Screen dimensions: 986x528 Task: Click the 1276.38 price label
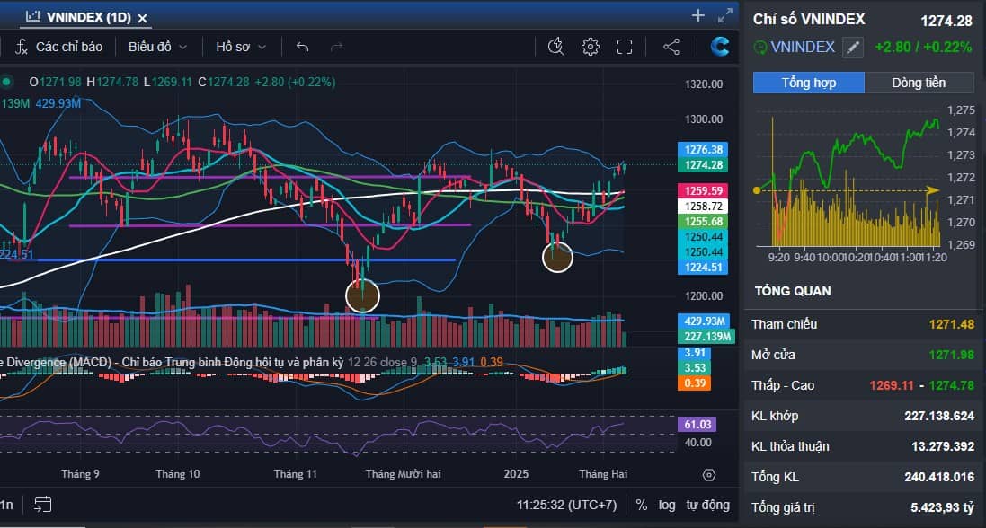coord(702,150)
